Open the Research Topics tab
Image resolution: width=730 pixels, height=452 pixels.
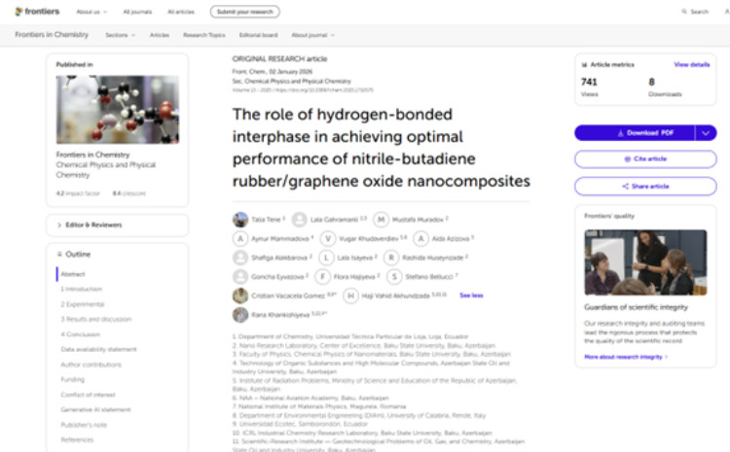coord(204,35)
